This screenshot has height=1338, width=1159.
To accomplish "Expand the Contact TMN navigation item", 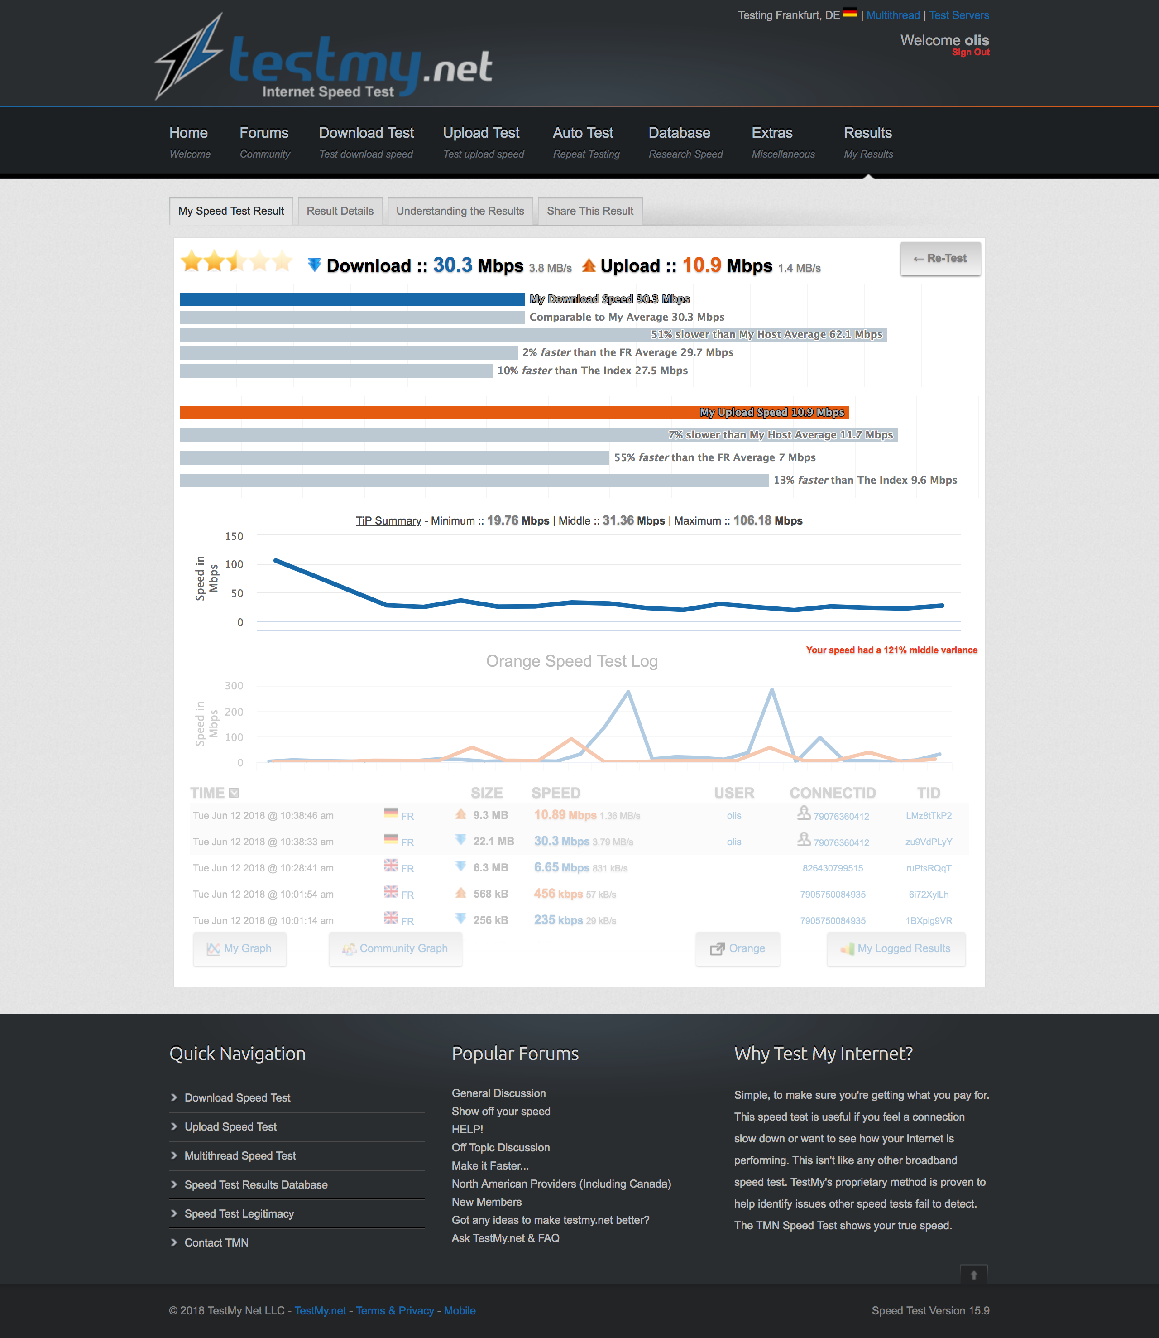I will click(216, 1242).
